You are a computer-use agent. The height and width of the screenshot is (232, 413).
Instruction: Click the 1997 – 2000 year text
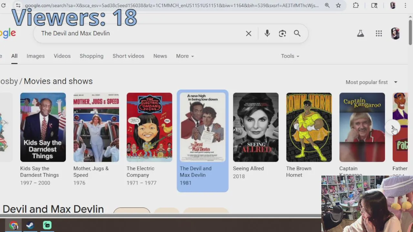35,183
